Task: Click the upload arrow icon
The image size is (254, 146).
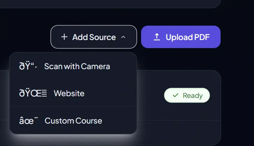Action: 157,37
